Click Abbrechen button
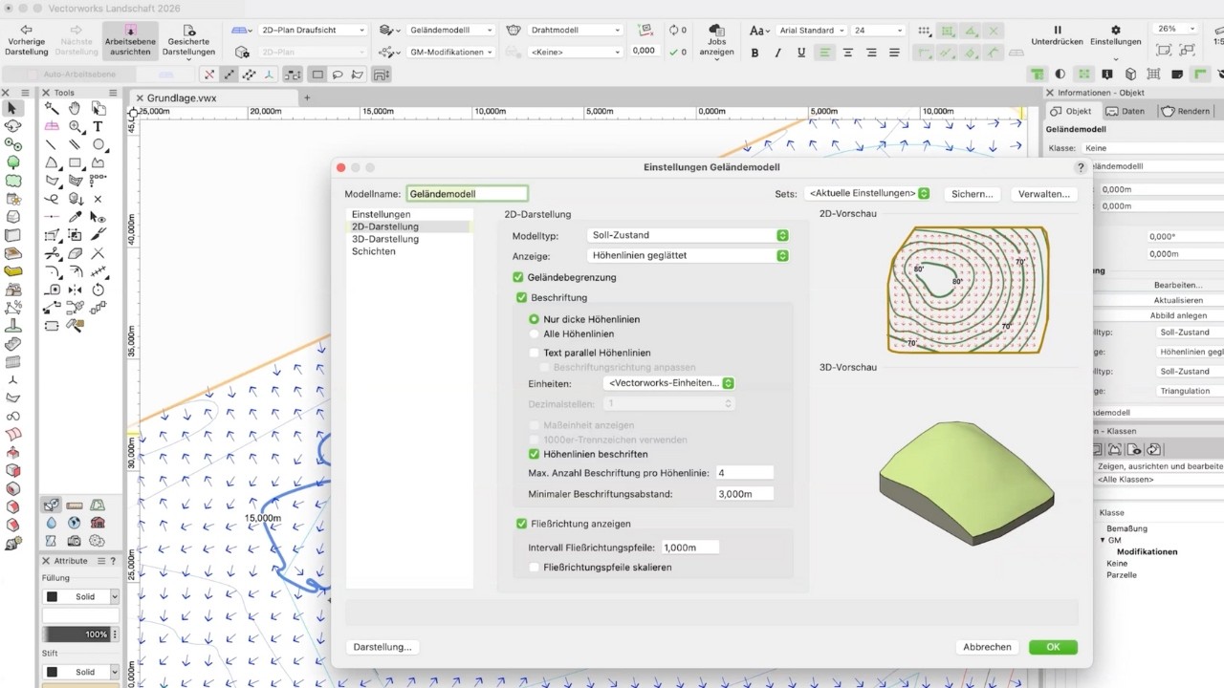The height and width of the screenshot is (688, 1224). [x=987, y=647]
